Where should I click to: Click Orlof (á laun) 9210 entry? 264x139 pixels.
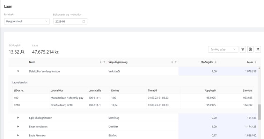click(61, 105)
